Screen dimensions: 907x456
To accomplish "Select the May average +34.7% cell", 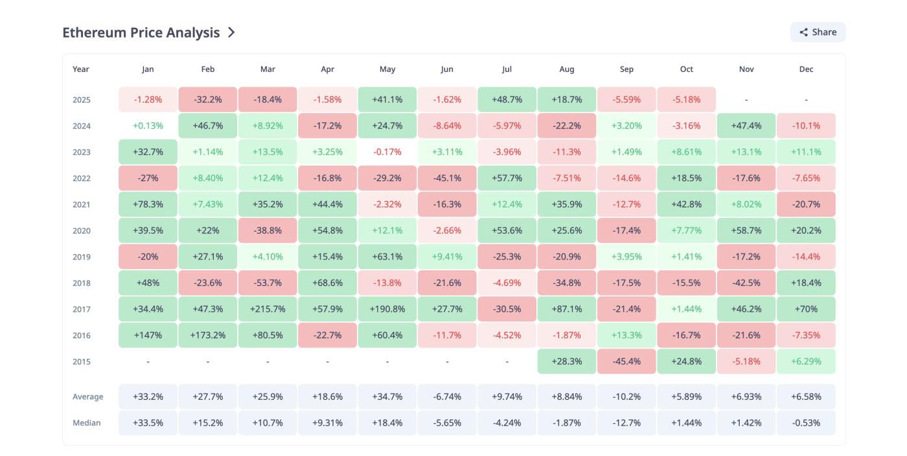I will (x=387, y=396).
